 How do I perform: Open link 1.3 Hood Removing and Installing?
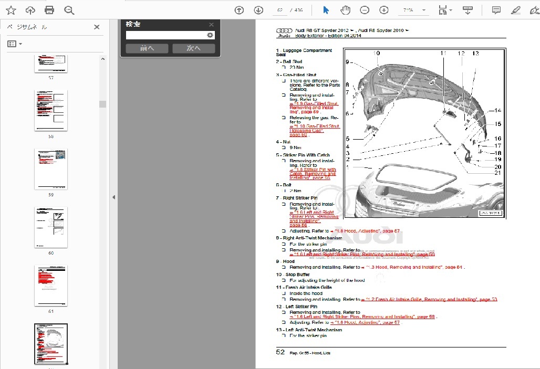click(412, 267)
